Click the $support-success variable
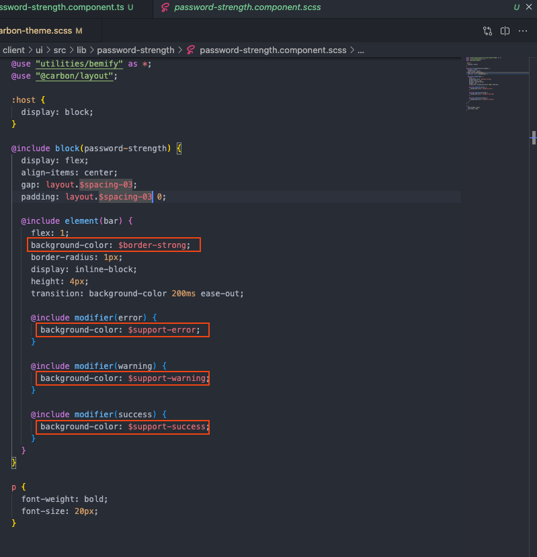Screen dimensions: 537x557 click(x=167, y=426)
